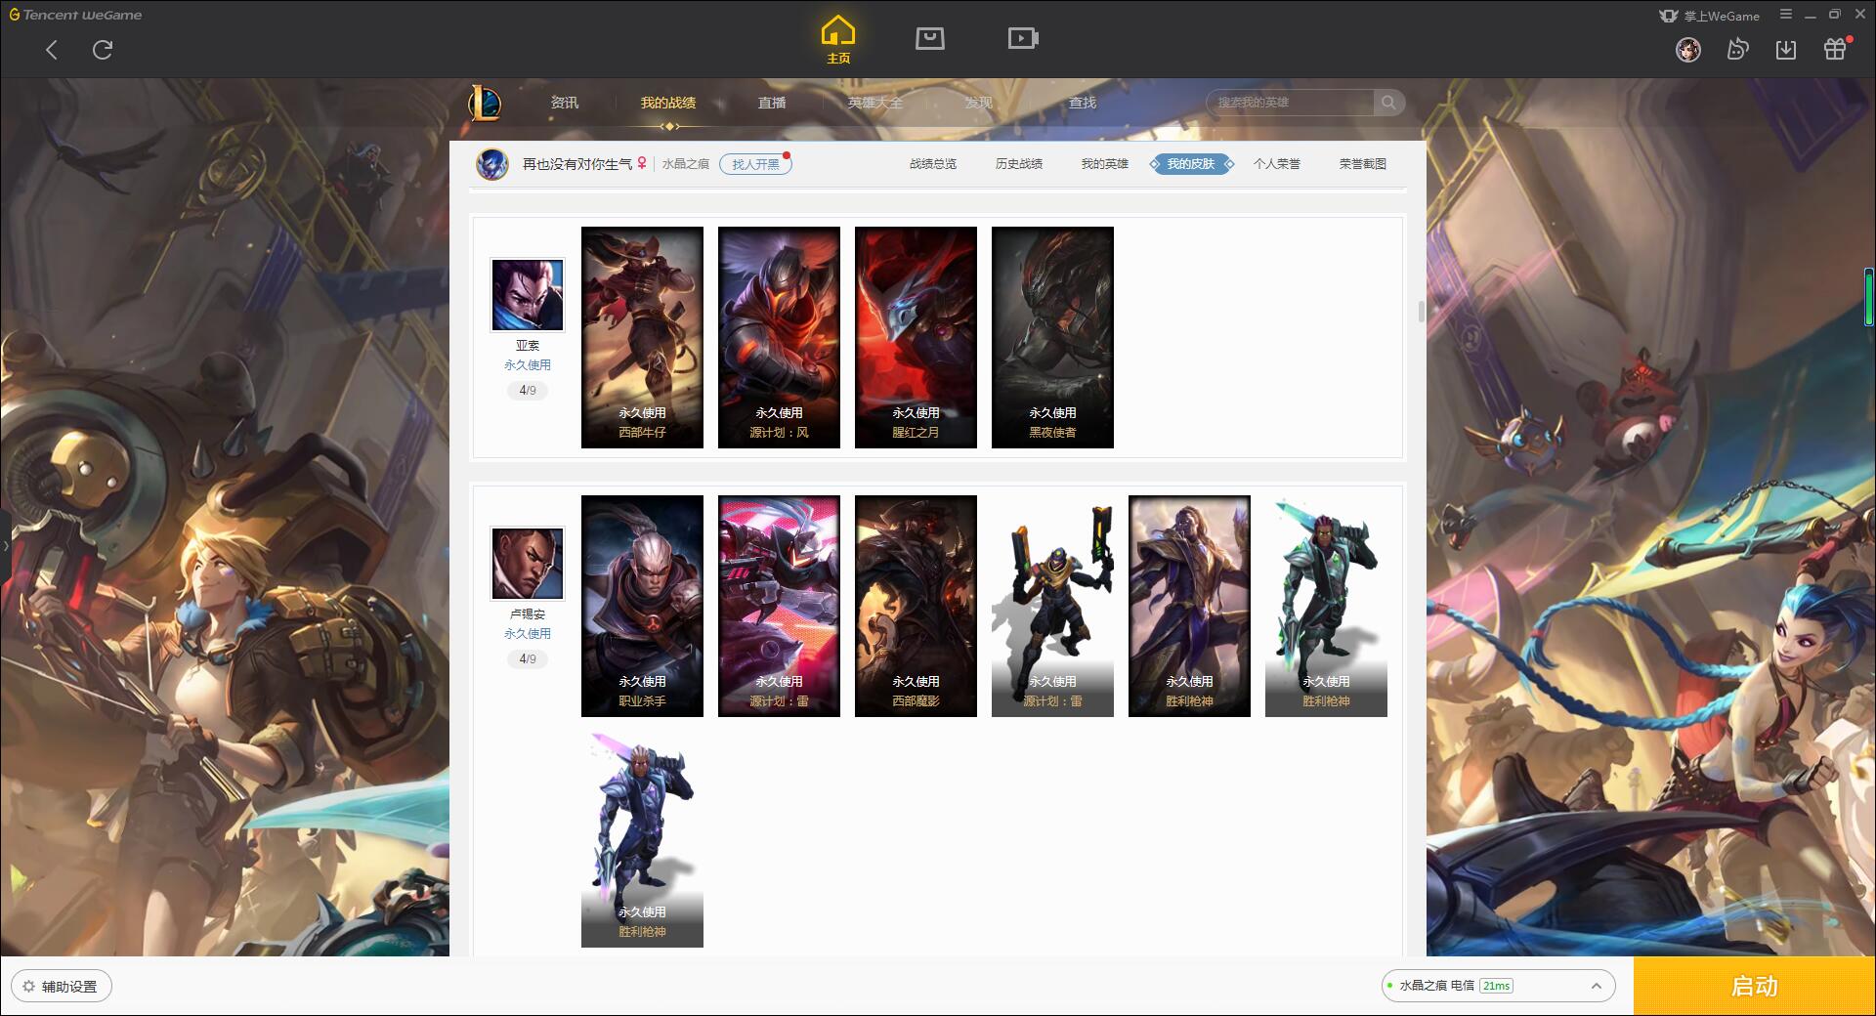
Task: Open the 资讯 tab
Action: (x=565, y=103)
